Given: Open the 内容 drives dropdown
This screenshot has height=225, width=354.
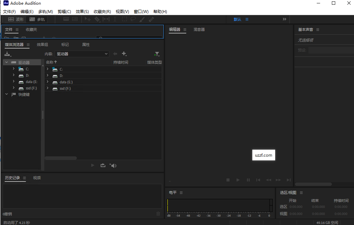Looking at the screenshot, I should click(x=82, y=54).
